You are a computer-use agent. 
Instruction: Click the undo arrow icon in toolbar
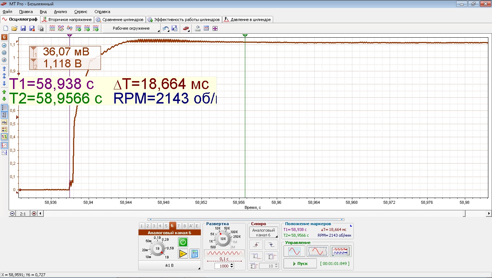(x=166, y=28)
